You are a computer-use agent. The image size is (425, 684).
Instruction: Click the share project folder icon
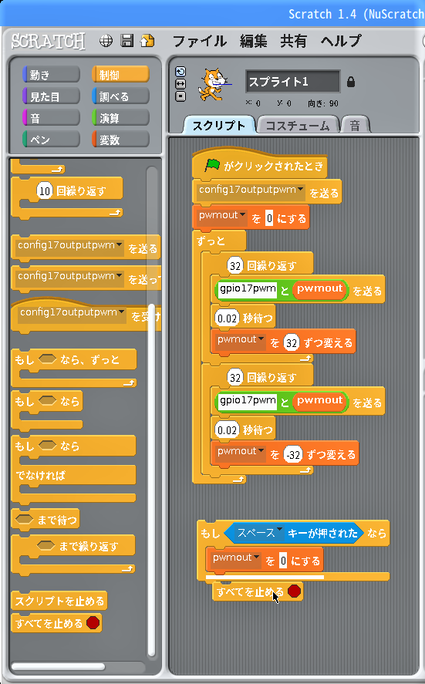coord(147,41)
